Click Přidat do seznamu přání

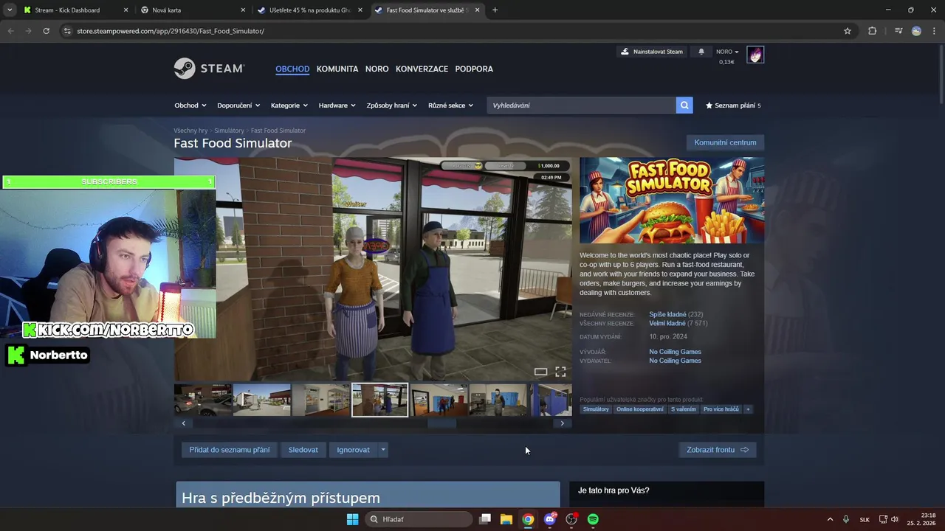tap(229, 450)
